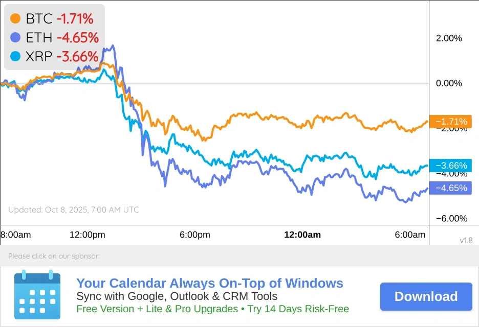Click the blue XRP legend dot
This screenshot has width=479, height=327.
15,56
